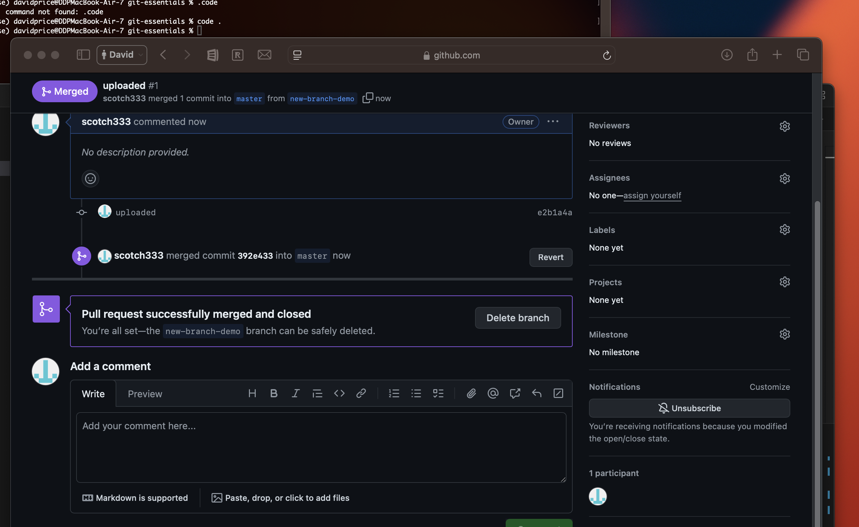The width and height of the screenshot is (859, 527).
Task: Go forward with the forward arrow
Action: click(x=187, y=55)
